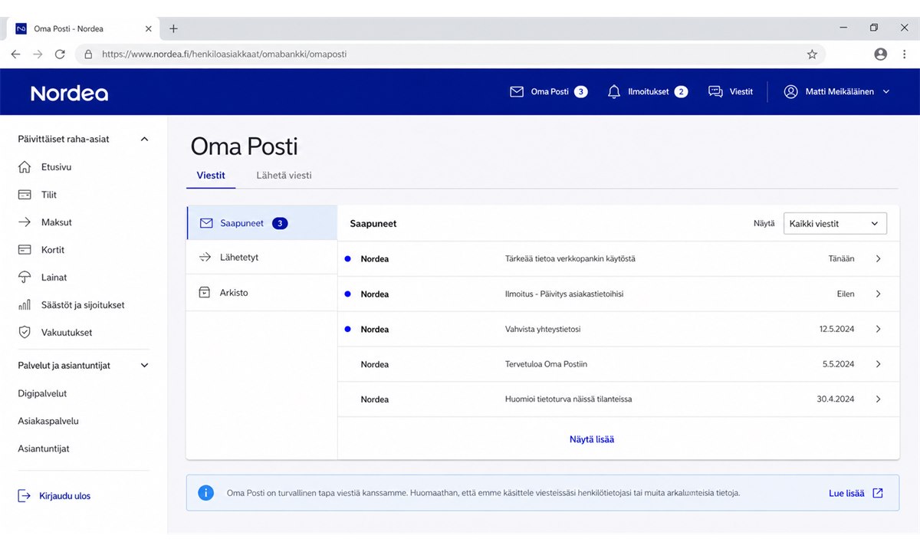Click external link icon beside Lue lisää
The image size is (920, 552).
pyautogui.click(x=878, y=493)
